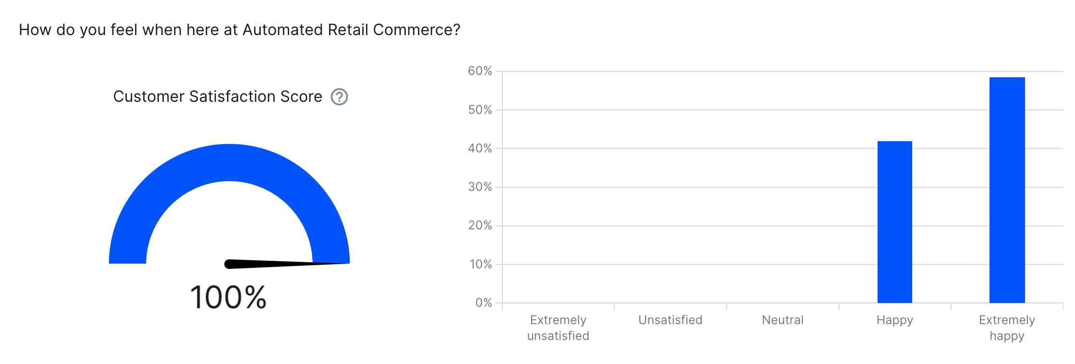The image size is (1075, 364).
Task: Click the Happy axis label
Action: [x=894, y=320]
